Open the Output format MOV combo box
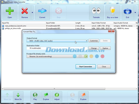The image size is (139, 104). 57,41
